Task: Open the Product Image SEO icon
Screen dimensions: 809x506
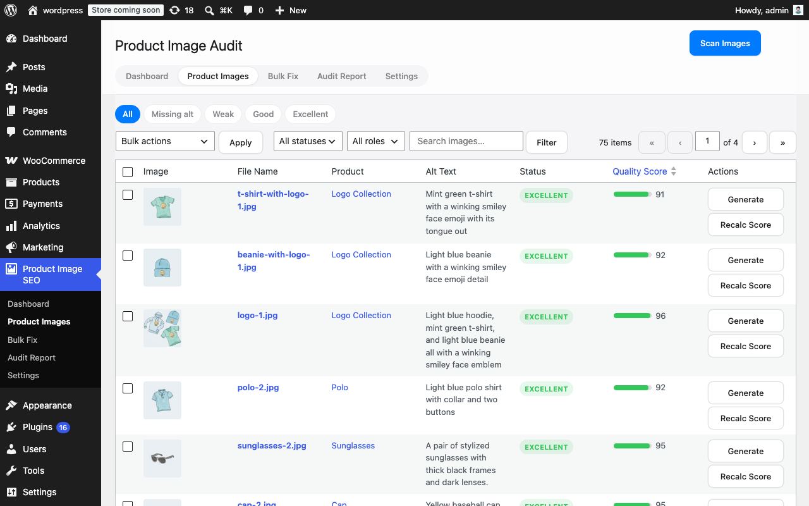Action: (x=11, y=269)
